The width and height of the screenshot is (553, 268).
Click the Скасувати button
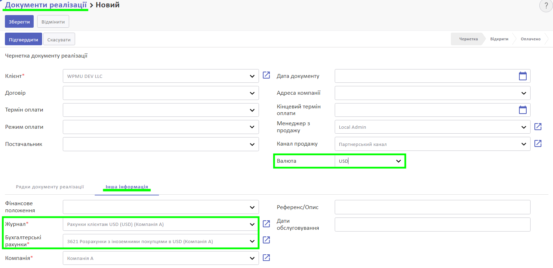tap(59, 39)
